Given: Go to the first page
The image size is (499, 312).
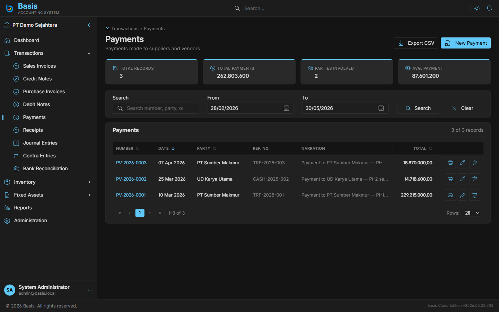Looking at the screenshot, I should click(x=120, y=213).
